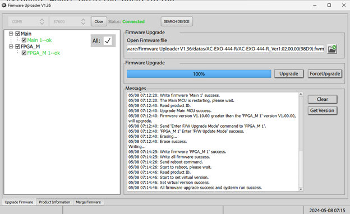The width and height of the screenshot is (350, 214).
Task: Click the Close connection button
Action: (99, 22)
